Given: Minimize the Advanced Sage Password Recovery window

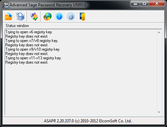Looking at the screenshot, I should (135, 4).
